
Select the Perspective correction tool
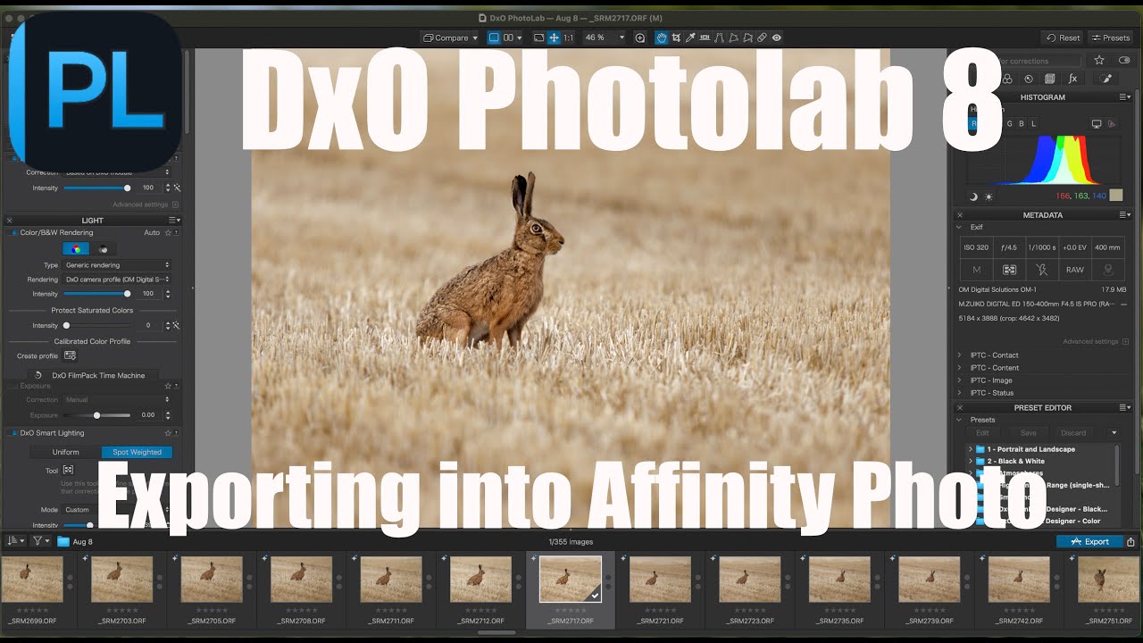click(x=719, y=38)
